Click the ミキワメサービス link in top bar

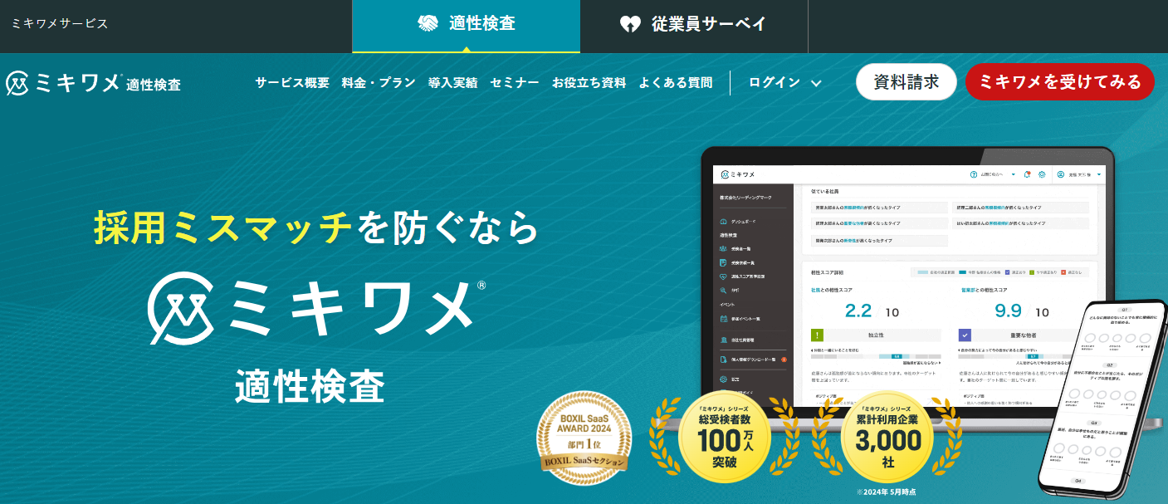(60, 24)
